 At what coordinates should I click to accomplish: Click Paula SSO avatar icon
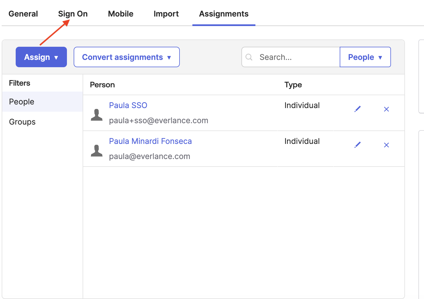coord(97,115)
